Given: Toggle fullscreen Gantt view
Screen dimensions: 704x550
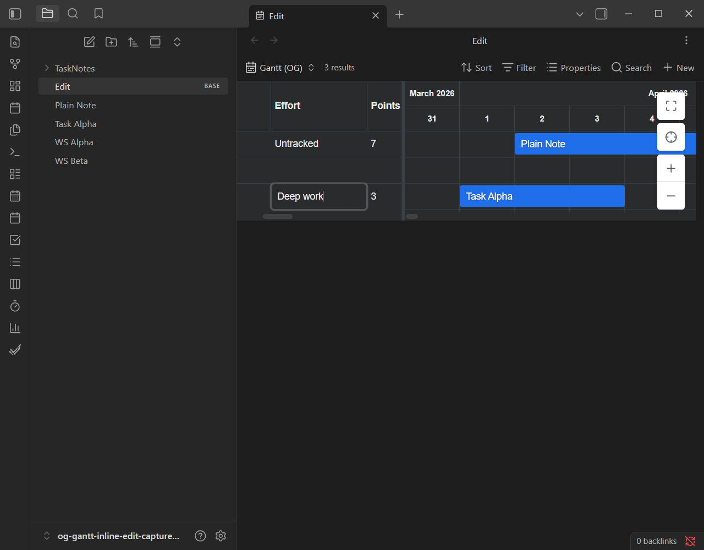Looking at the screenshot, I should 671,106.
